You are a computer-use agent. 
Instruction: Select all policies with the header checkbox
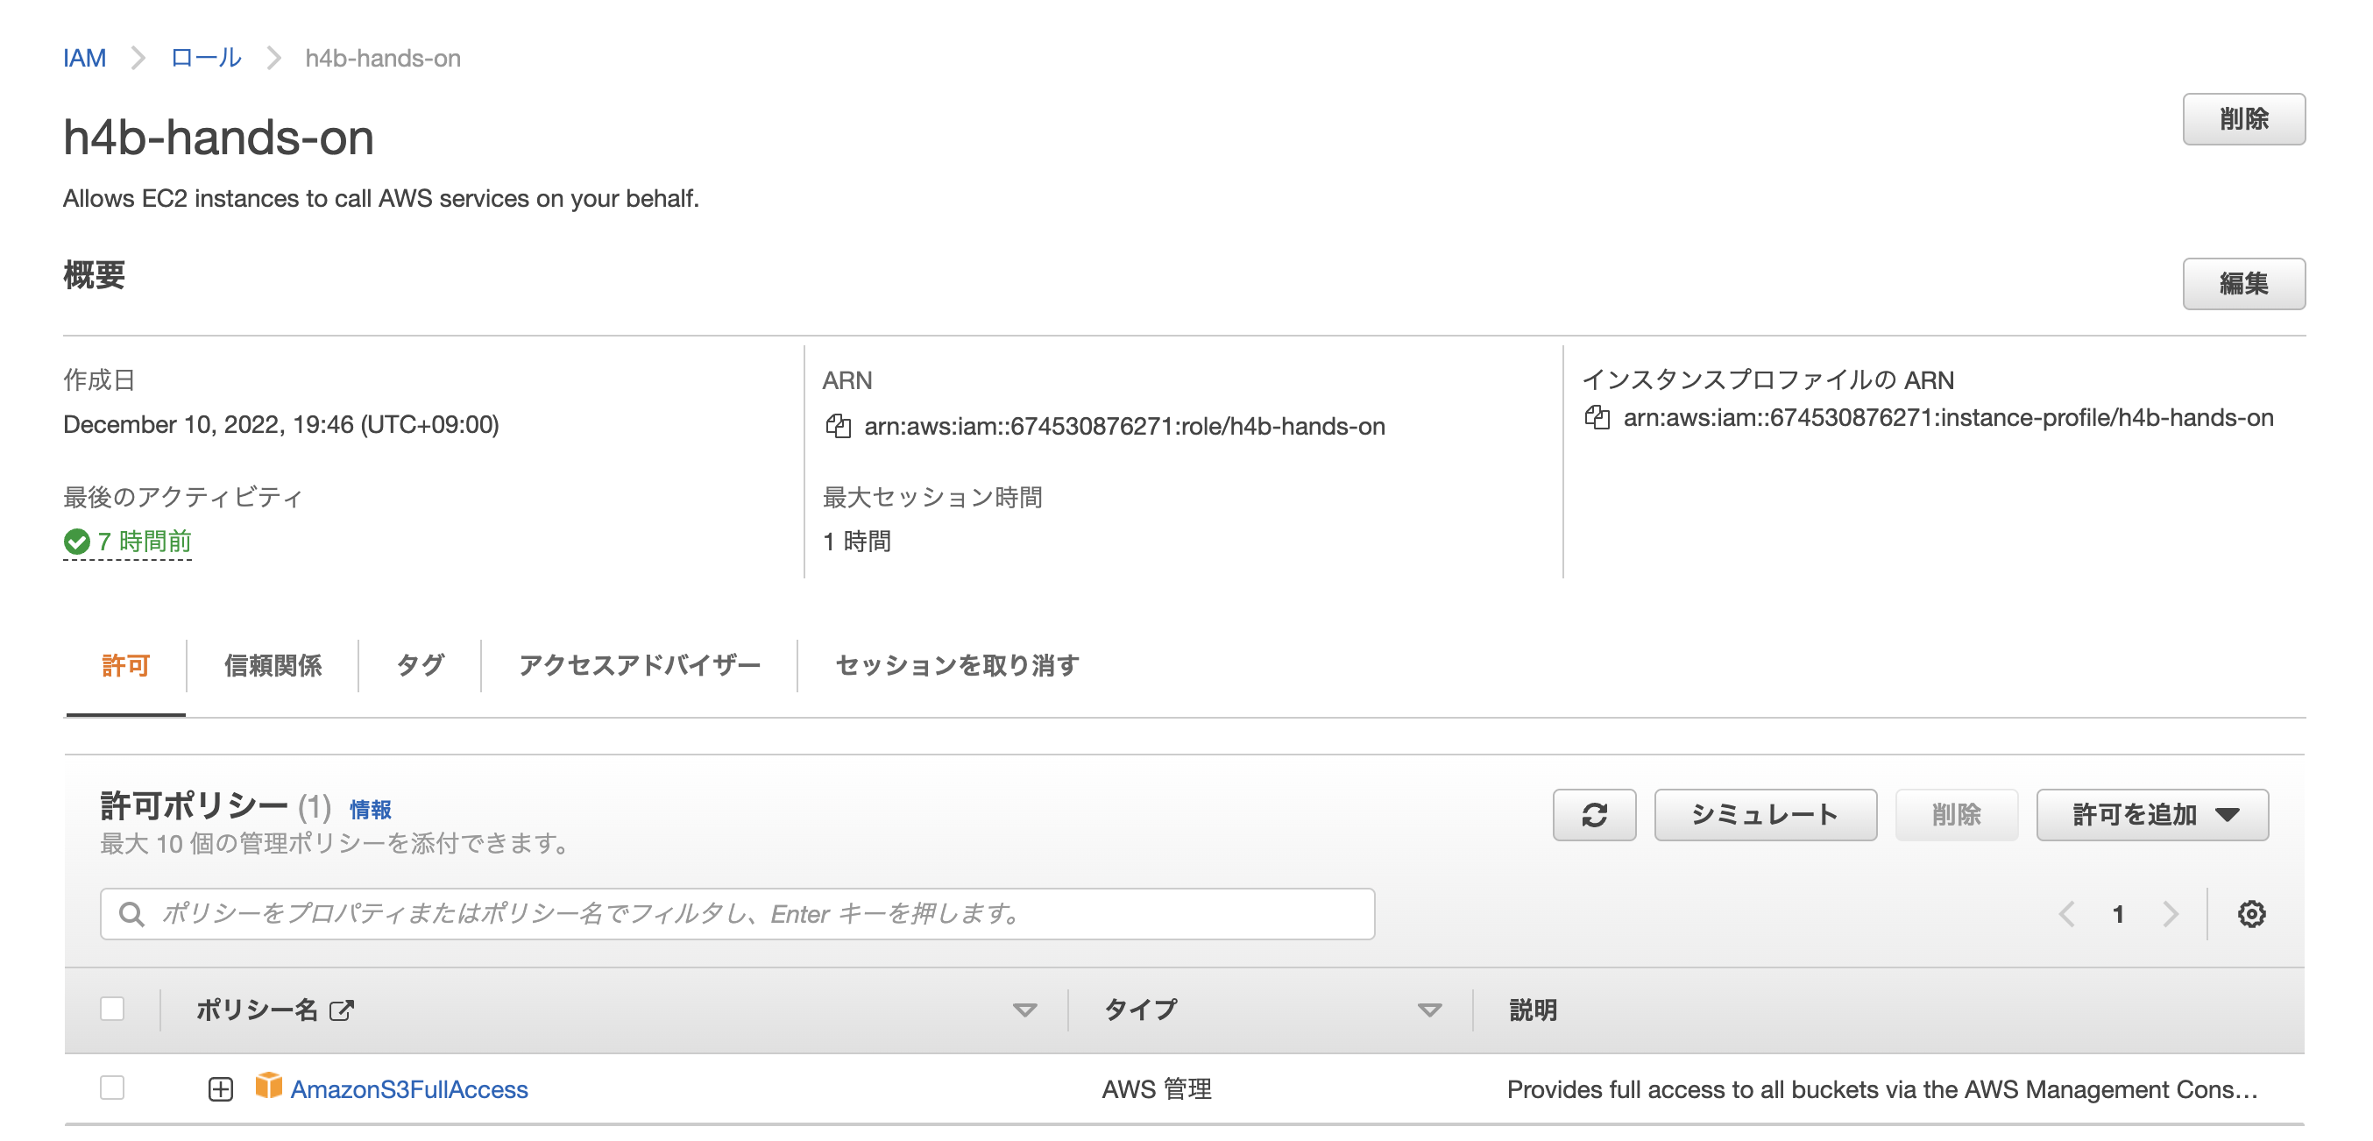pyautogui.click(x=113, y=1010)
